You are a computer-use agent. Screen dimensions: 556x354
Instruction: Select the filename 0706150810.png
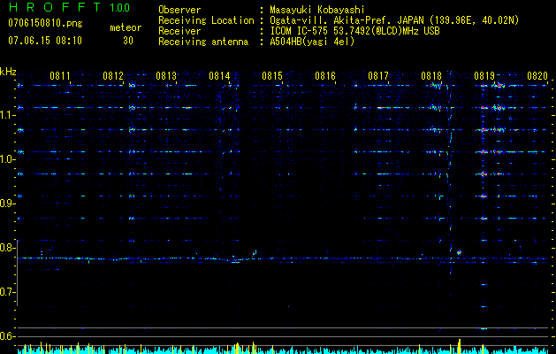tap(45, 24)
